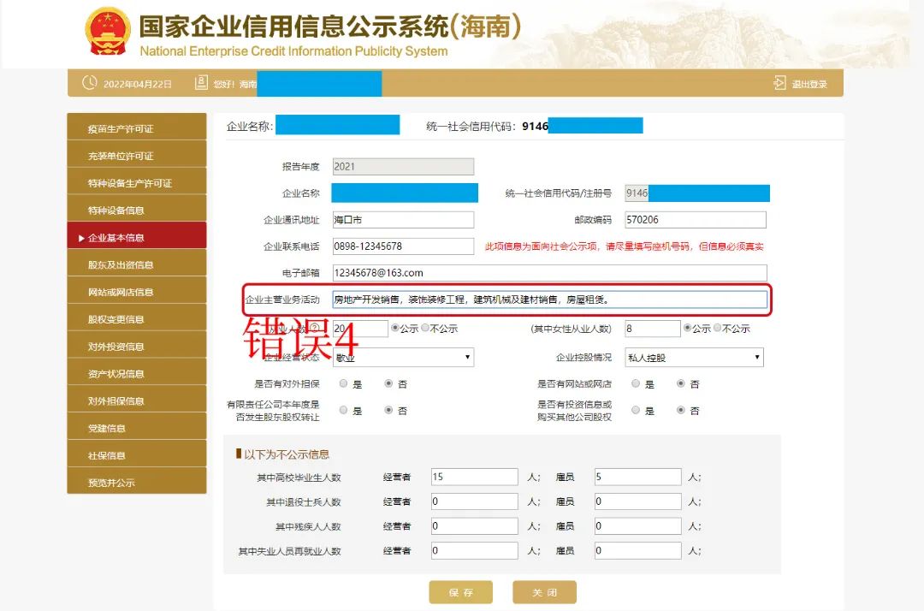
Task: Click the national emblem logo
Action: point(108,32)
